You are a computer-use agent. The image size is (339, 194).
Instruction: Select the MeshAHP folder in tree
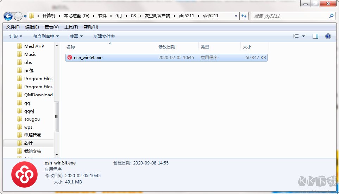(x=34, y=46)
